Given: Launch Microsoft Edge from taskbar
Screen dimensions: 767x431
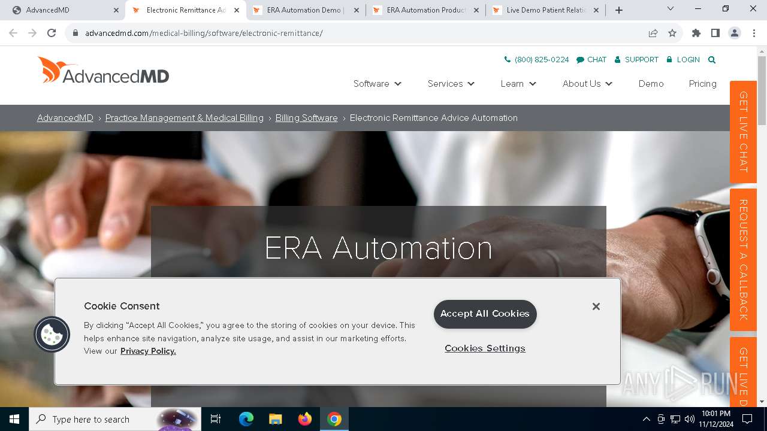Looking at the screenshot, I should coord(246,419).
